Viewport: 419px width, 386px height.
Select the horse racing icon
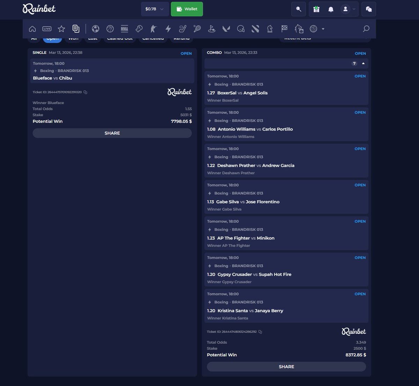pyautogui.click(x=299, y=29)
